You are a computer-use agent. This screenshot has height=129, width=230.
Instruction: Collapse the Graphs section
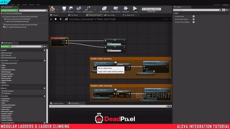click(x=1, y=50)
